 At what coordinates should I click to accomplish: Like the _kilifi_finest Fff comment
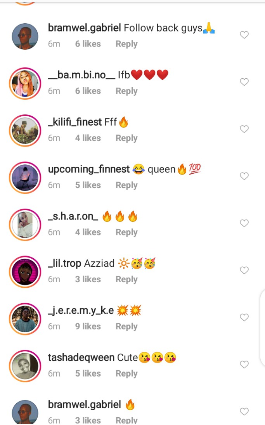pos(244,129)
